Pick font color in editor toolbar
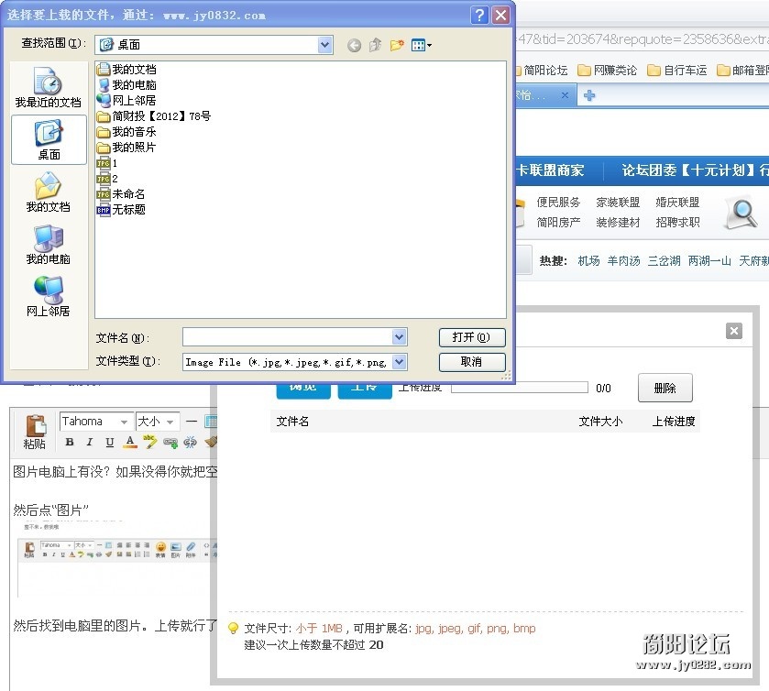This screenshot has height=691, width=769. [x=129, y=442]
